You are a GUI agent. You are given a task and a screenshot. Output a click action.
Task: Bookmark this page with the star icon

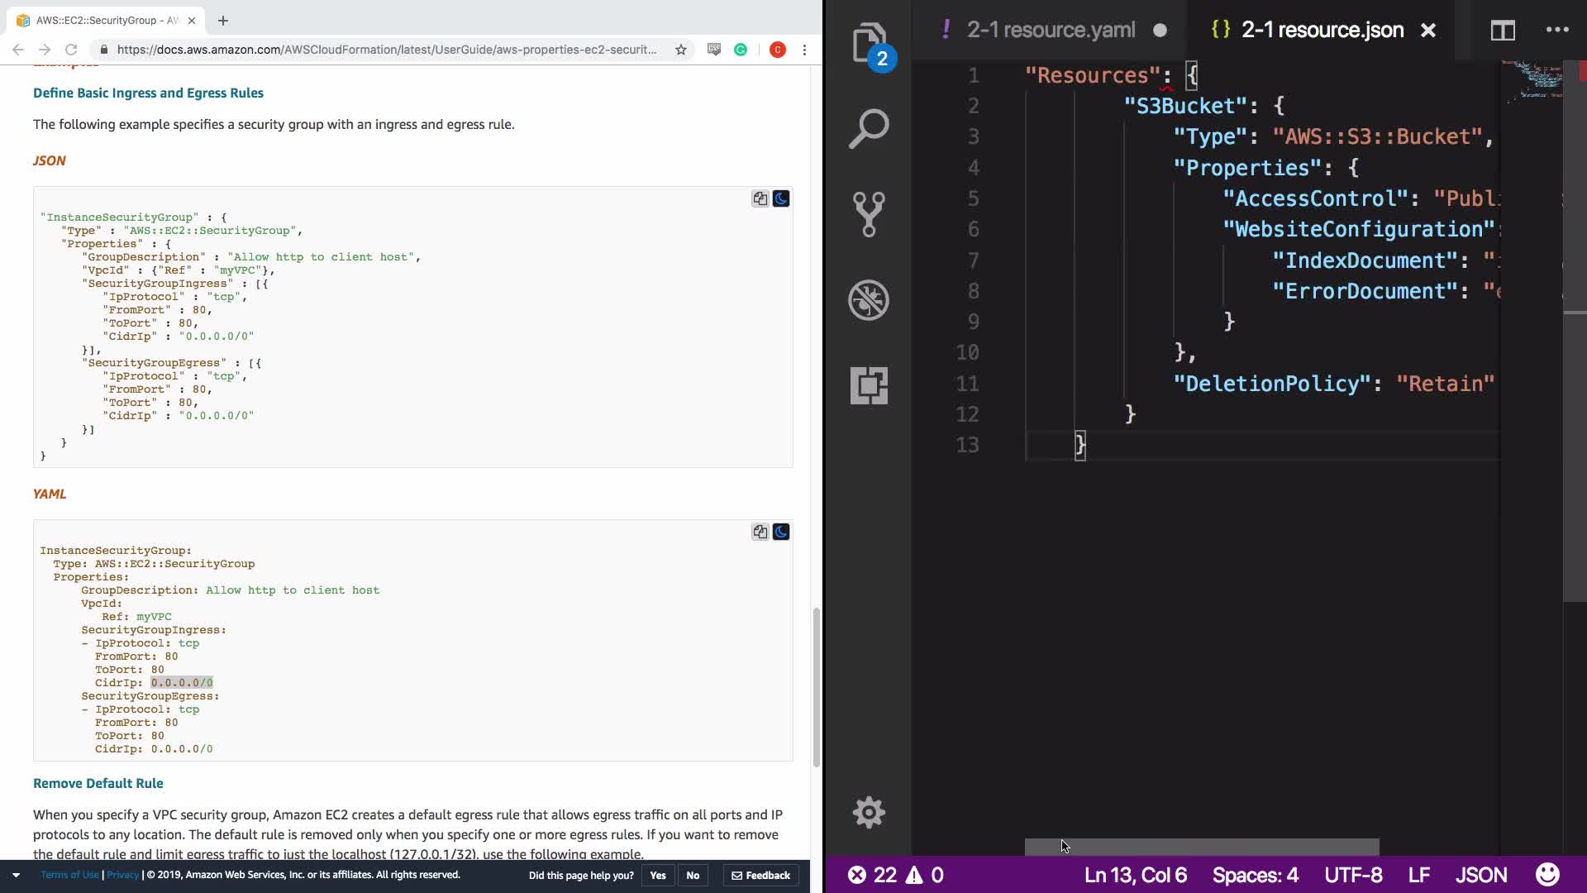680,50
